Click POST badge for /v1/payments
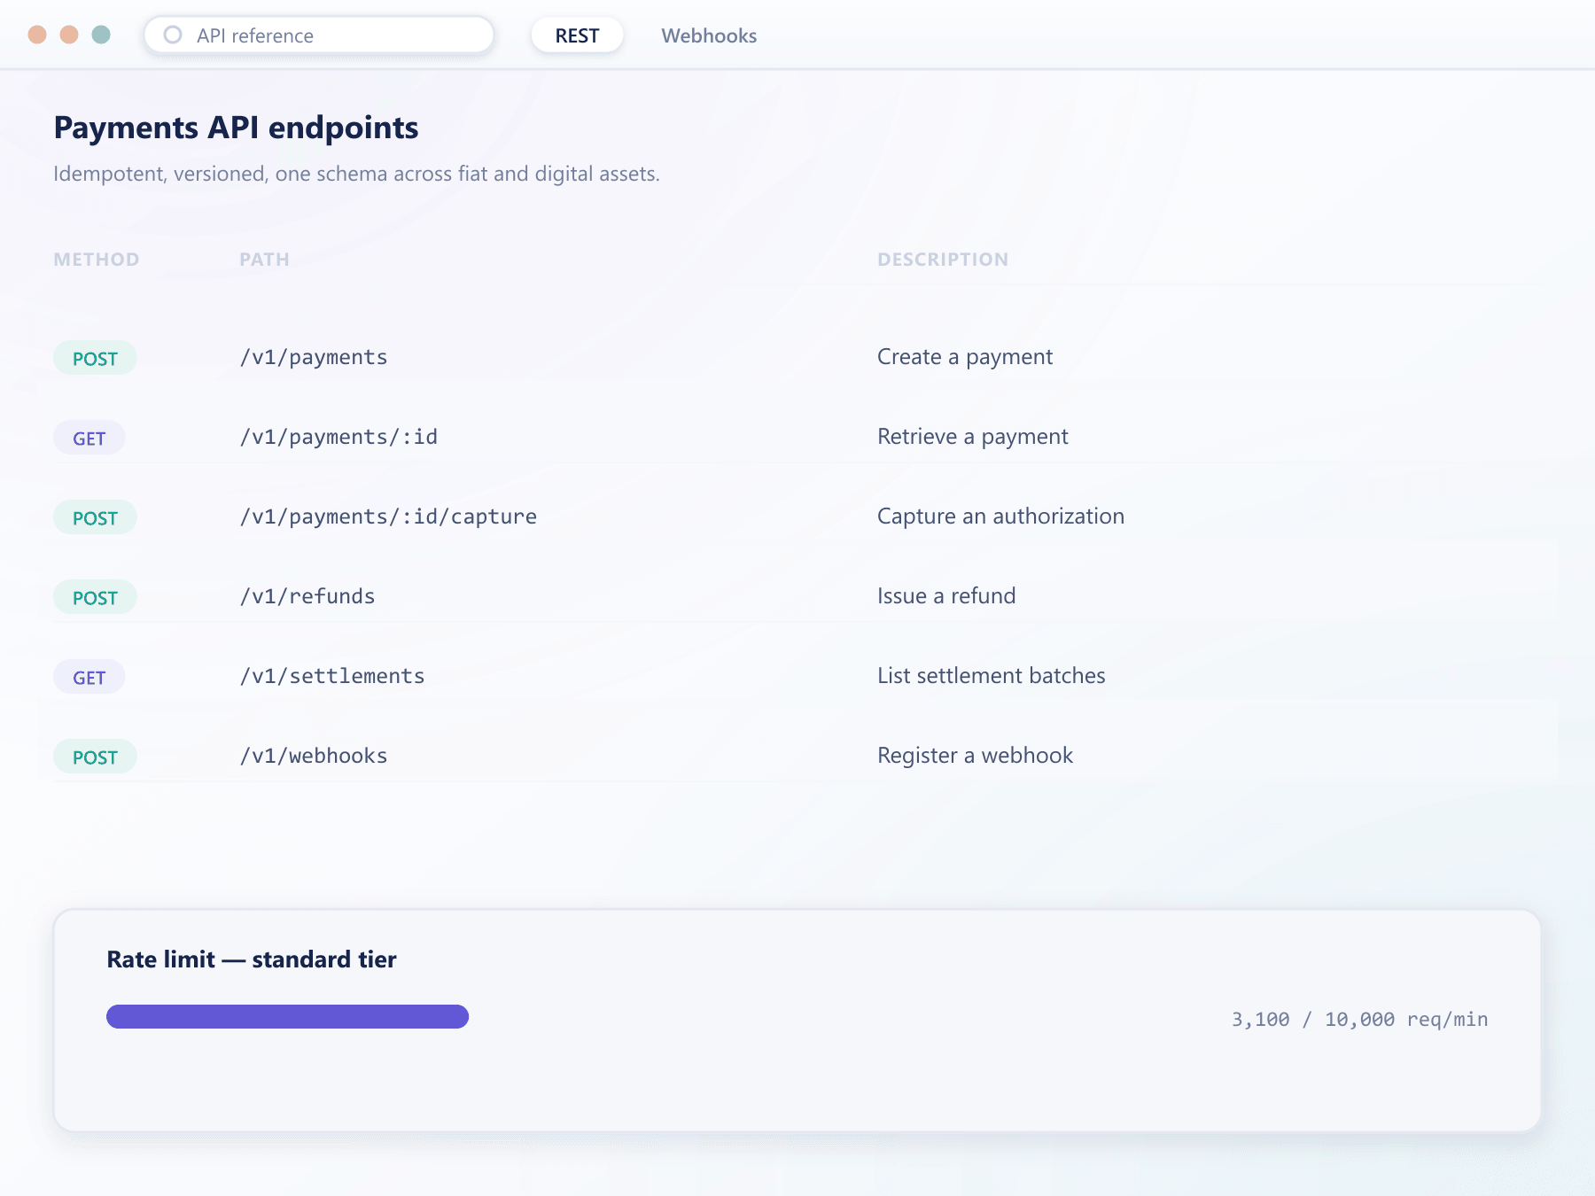 [95, 358]
